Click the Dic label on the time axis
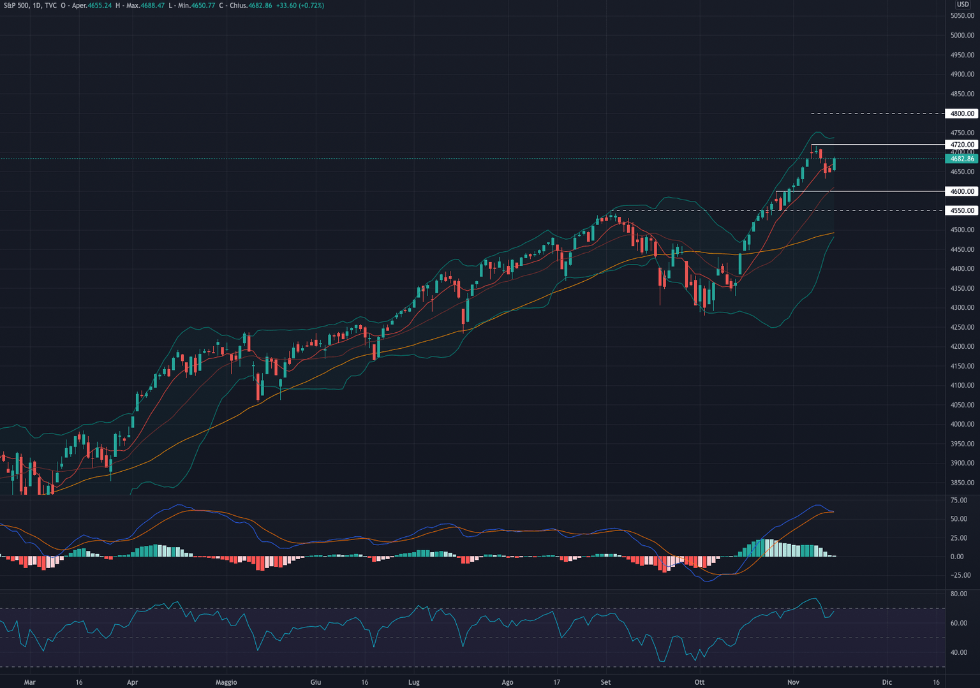Image resolution: width=980 pixels, height=688 pixels. click(887, 682)
